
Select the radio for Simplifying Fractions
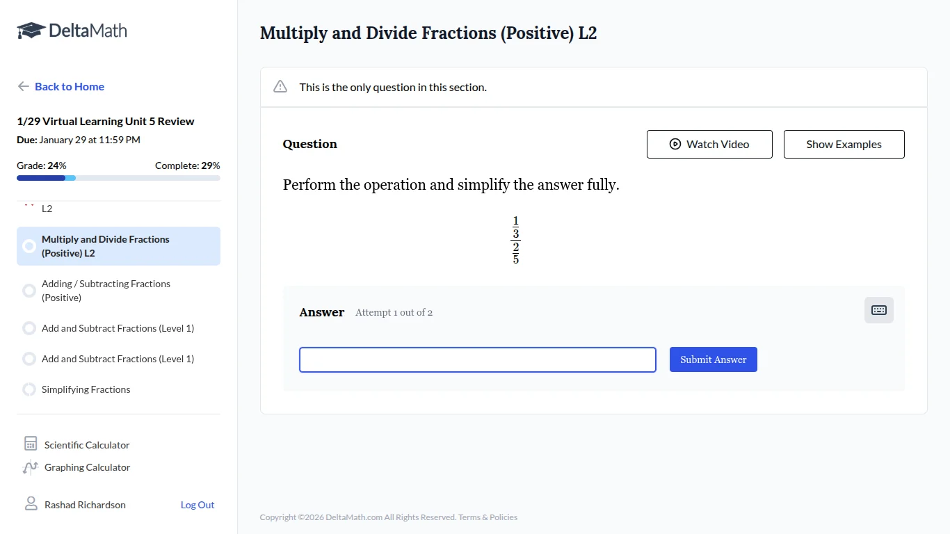(x=29, y=389)
